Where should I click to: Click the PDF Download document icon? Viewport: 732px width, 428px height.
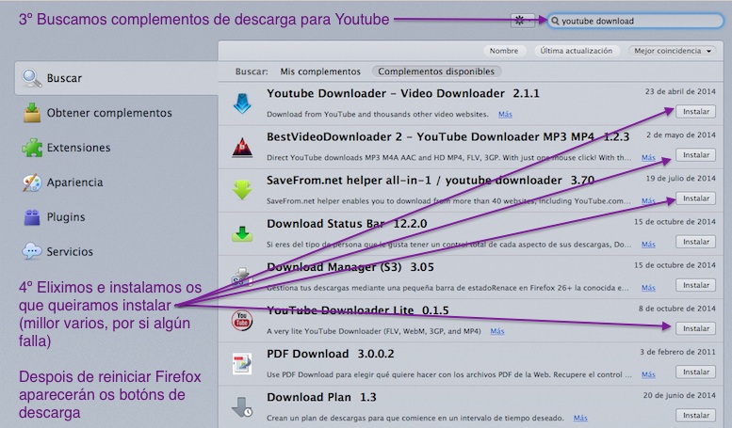point(242,364)
